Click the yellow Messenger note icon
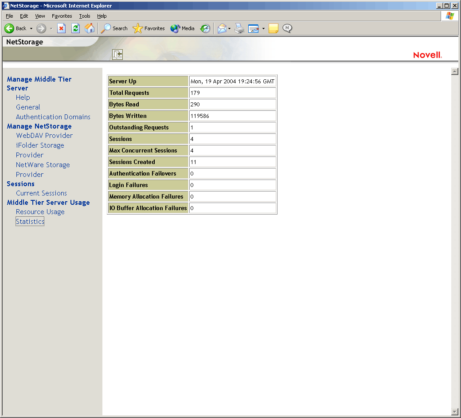 (273, 28)
